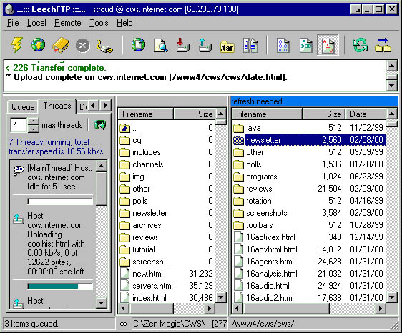Increase max threads with up spinner arrow

tap(34, 121)
